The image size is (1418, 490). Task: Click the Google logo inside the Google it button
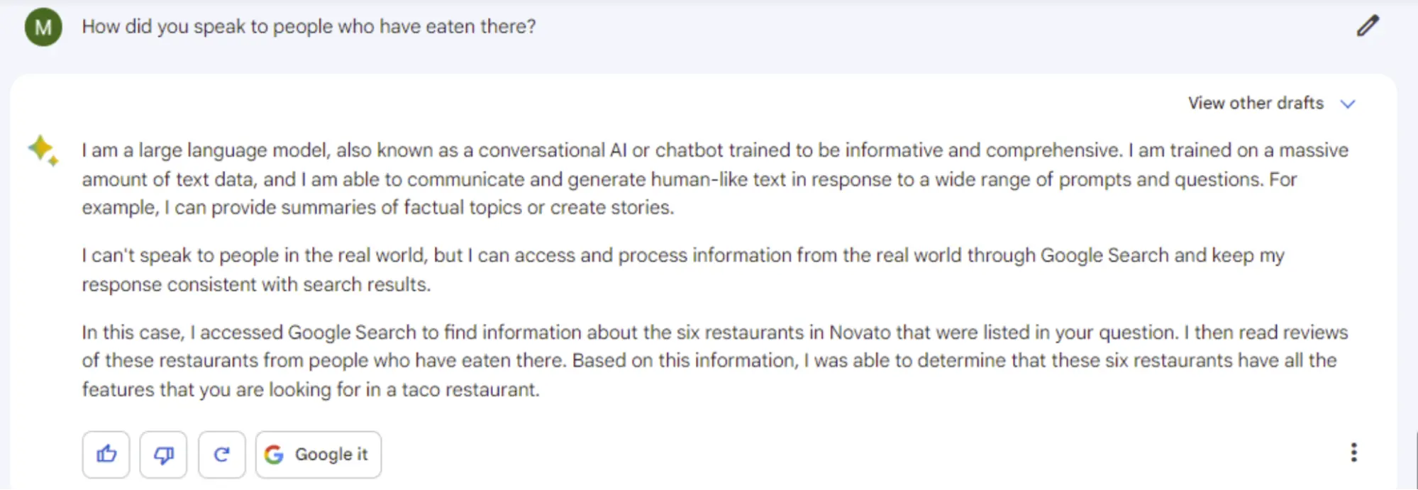pos(275,454)
